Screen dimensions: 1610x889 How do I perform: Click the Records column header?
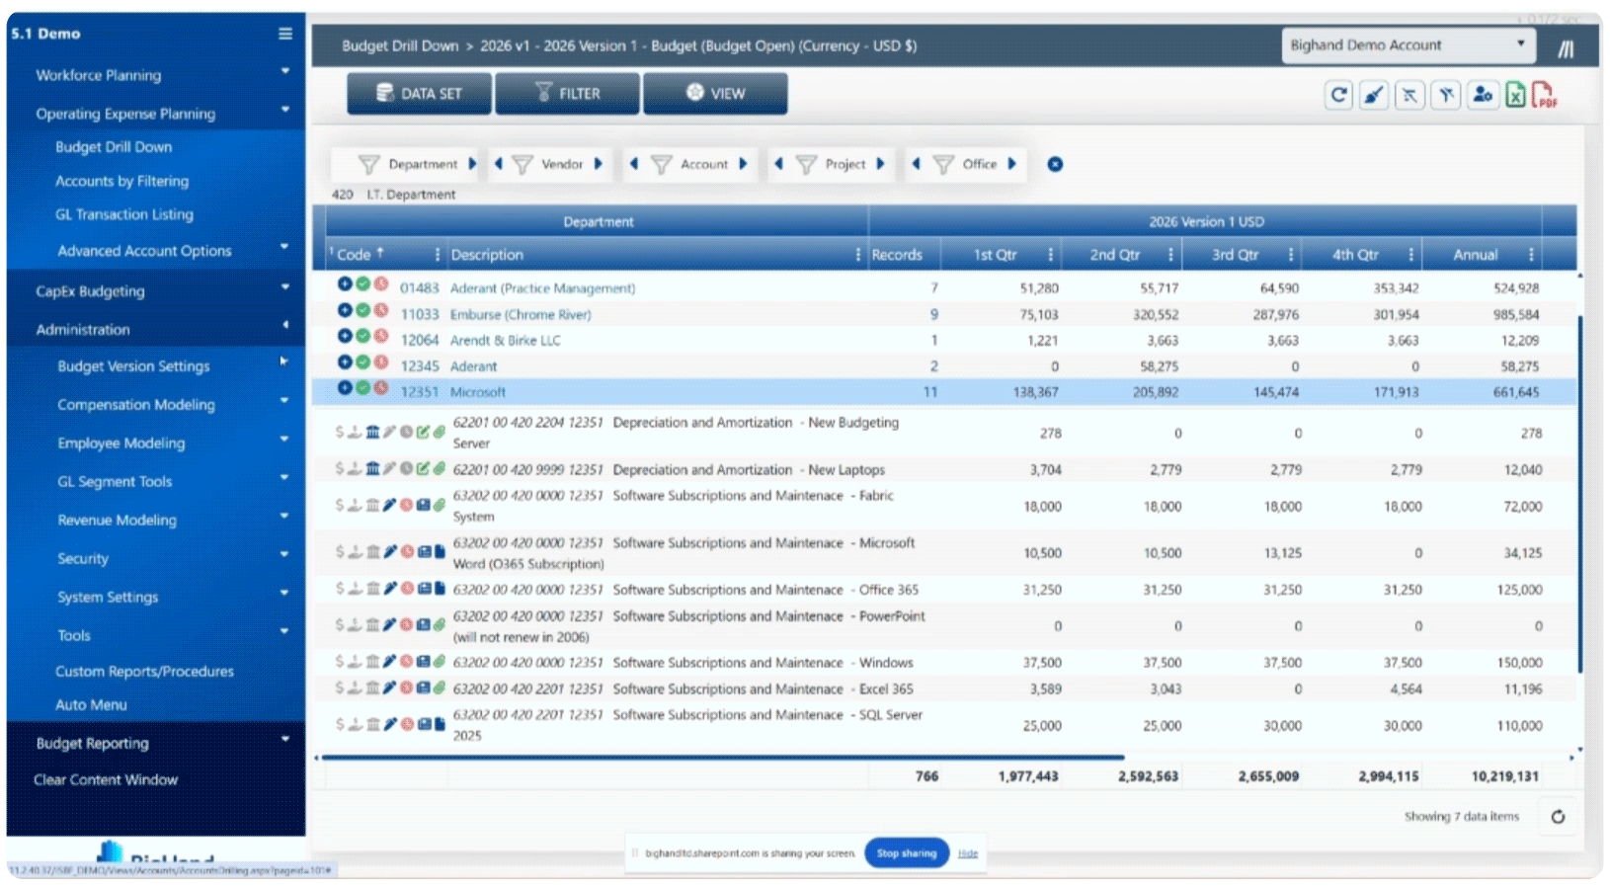click(897, 255)
